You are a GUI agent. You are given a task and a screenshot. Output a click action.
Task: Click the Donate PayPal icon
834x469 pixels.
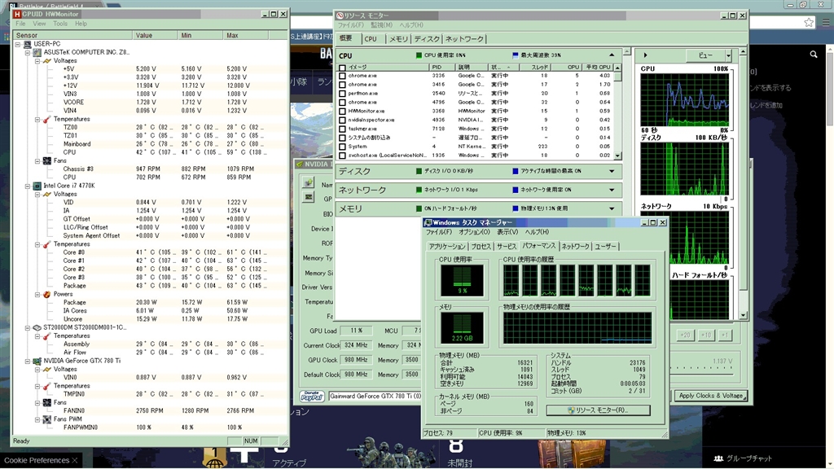click(x=312, y=397)
